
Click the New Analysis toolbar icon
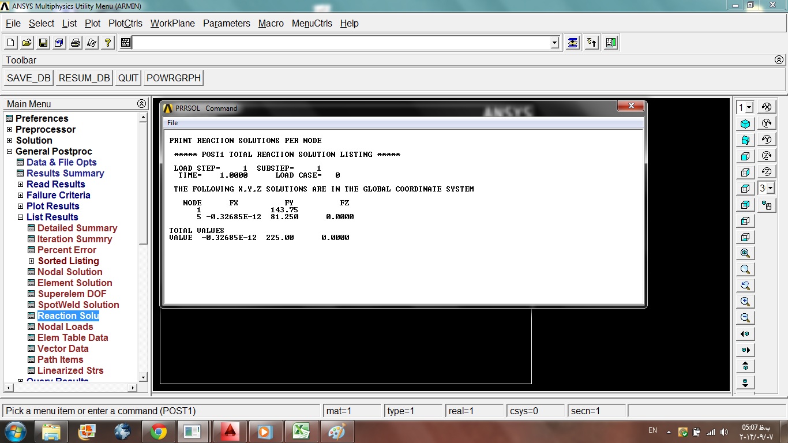click(11, 43)
